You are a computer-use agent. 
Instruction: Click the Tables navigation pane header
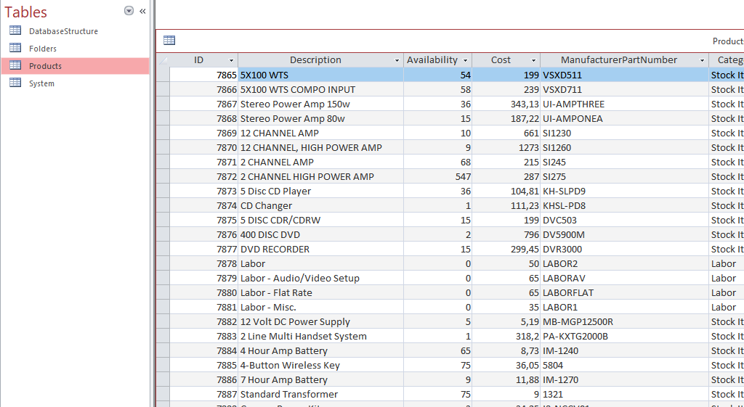point(26,12)
